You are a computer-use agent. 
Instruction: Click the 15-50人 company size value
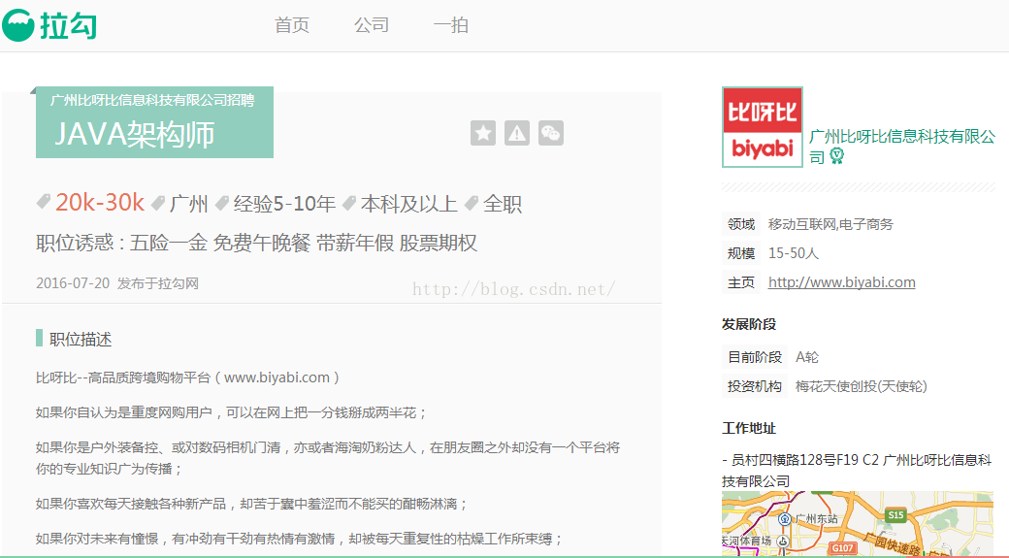point(794,253)
